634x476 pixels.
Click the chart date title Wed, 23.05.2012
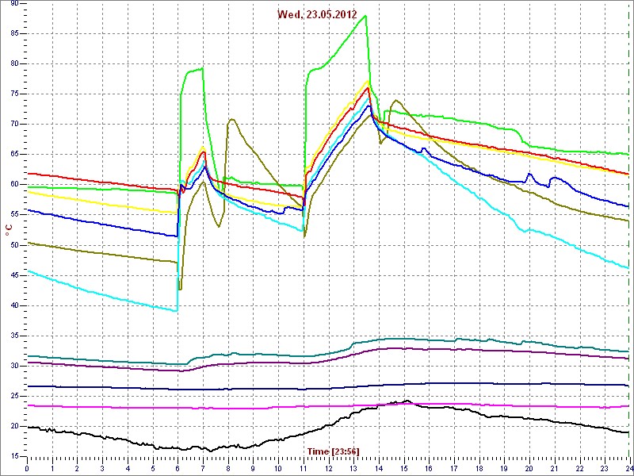pos(317,14)
